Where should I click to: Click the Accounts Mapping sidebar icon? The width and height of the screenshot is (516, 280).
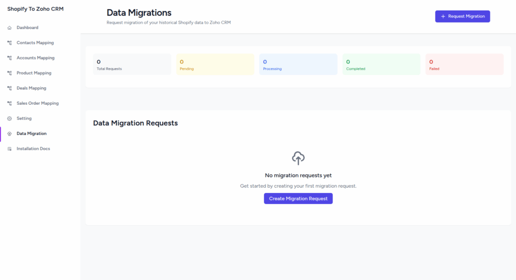tap(10, 58)
